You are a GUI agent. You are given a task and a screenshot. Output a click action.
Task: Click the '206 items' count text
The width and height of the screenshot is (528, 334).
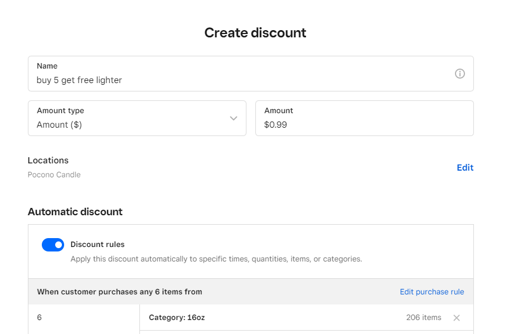pyautogui.click(x=423, y=318)
